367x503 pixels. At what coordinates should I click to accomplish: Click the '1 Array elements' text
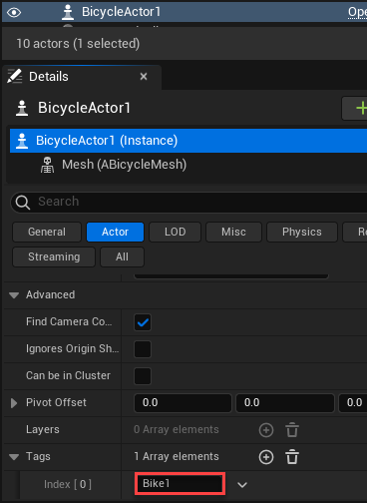(x=177, y=456)
